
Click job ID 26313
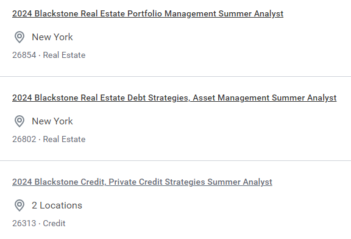tap(24, 223)
